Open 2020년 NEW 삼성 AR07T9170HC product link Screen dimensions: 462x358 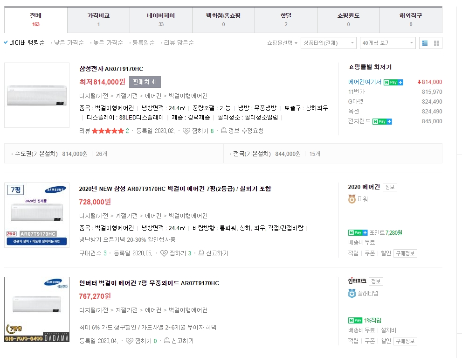[175, 189]
